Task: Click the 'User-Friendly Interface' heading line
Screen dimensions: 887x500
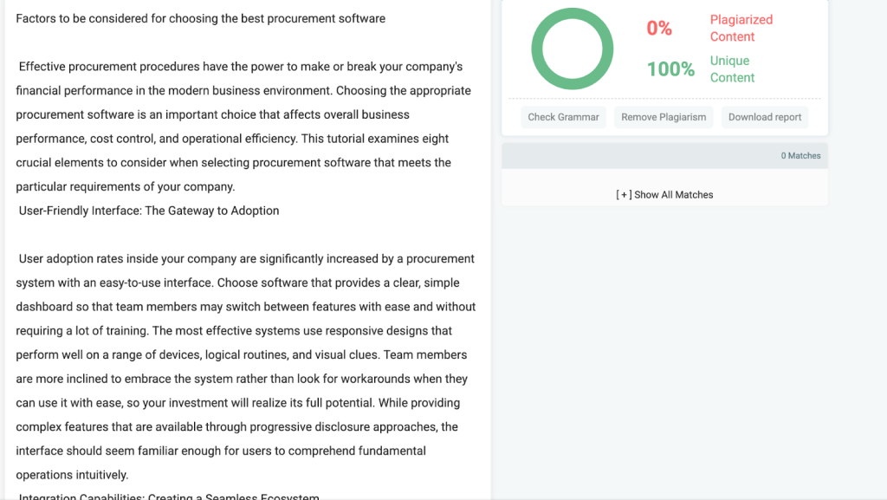Action: 149,211
